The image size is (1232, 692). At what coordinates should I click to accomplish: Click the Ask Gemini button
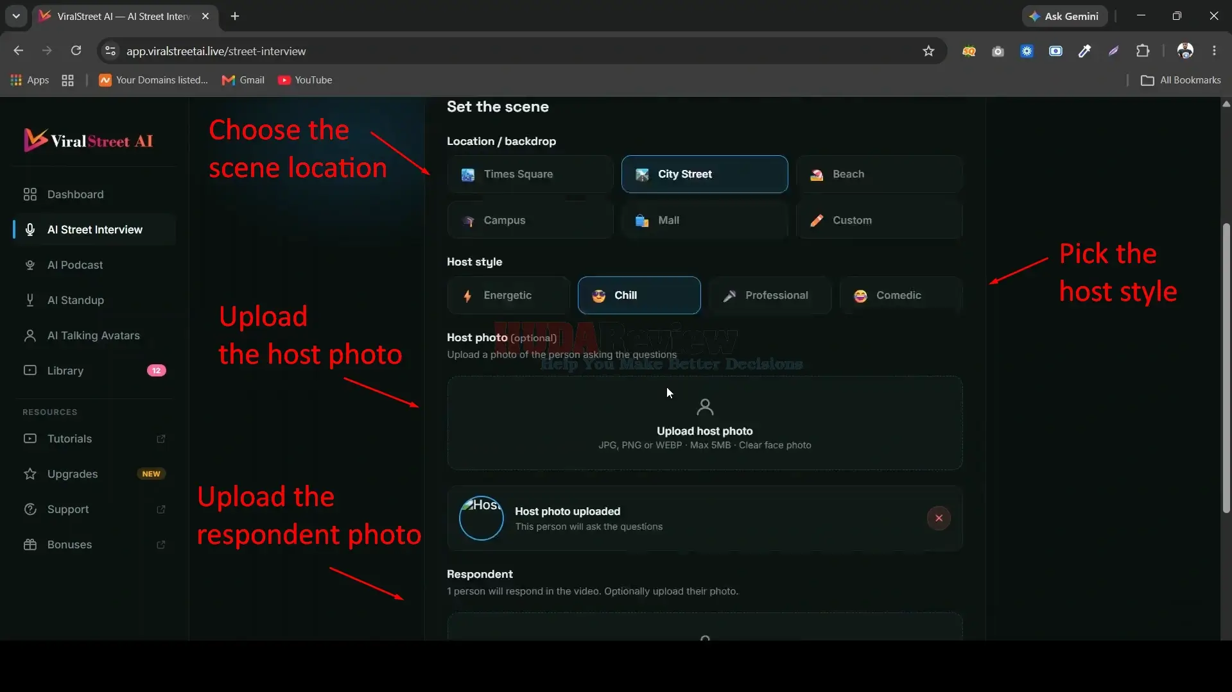pyautogui.click(x=1064, y=16)
